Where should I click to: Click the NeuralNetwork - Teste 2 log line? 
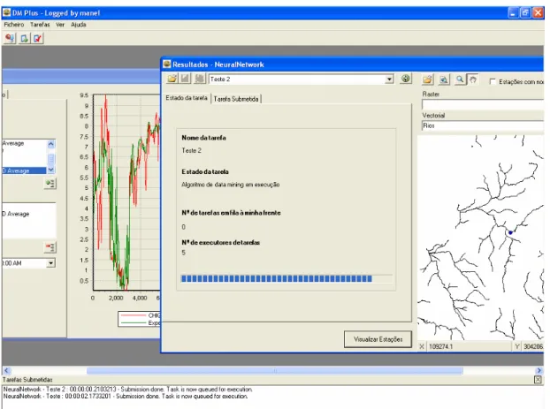[x=128, y=389]
